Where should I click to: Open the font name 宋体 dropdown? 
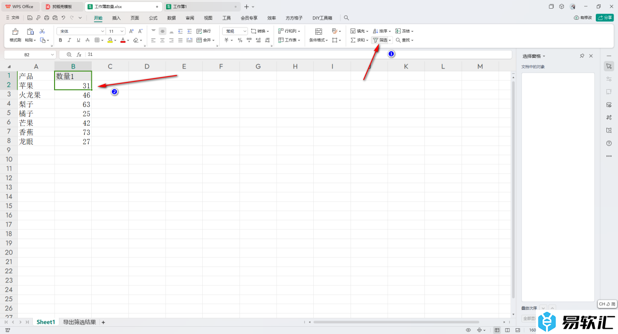[x=102, y=31]
